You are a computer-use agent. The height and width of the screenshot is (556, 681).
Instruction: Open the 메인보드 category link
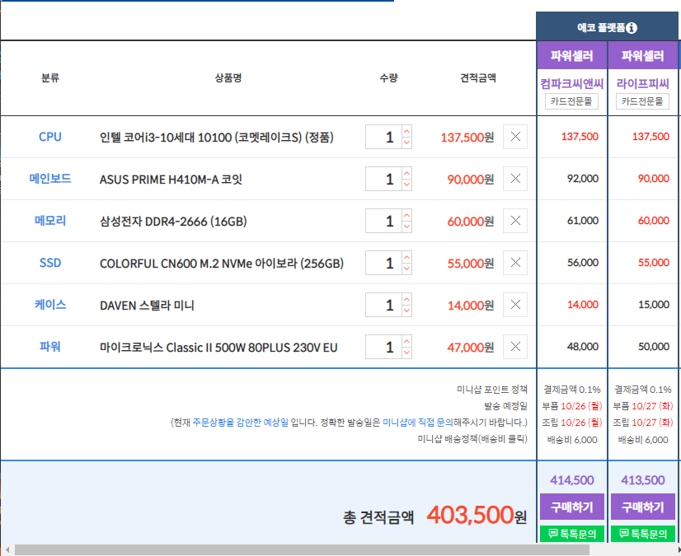(50, 179)
